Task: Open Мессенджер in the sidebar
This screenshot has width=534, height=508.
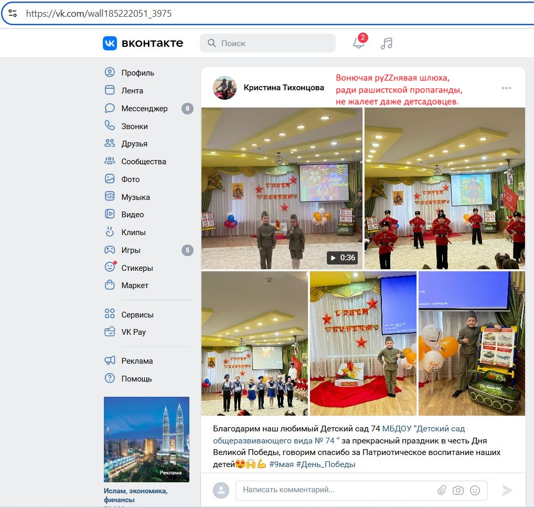Action: (x=144, y=109)
